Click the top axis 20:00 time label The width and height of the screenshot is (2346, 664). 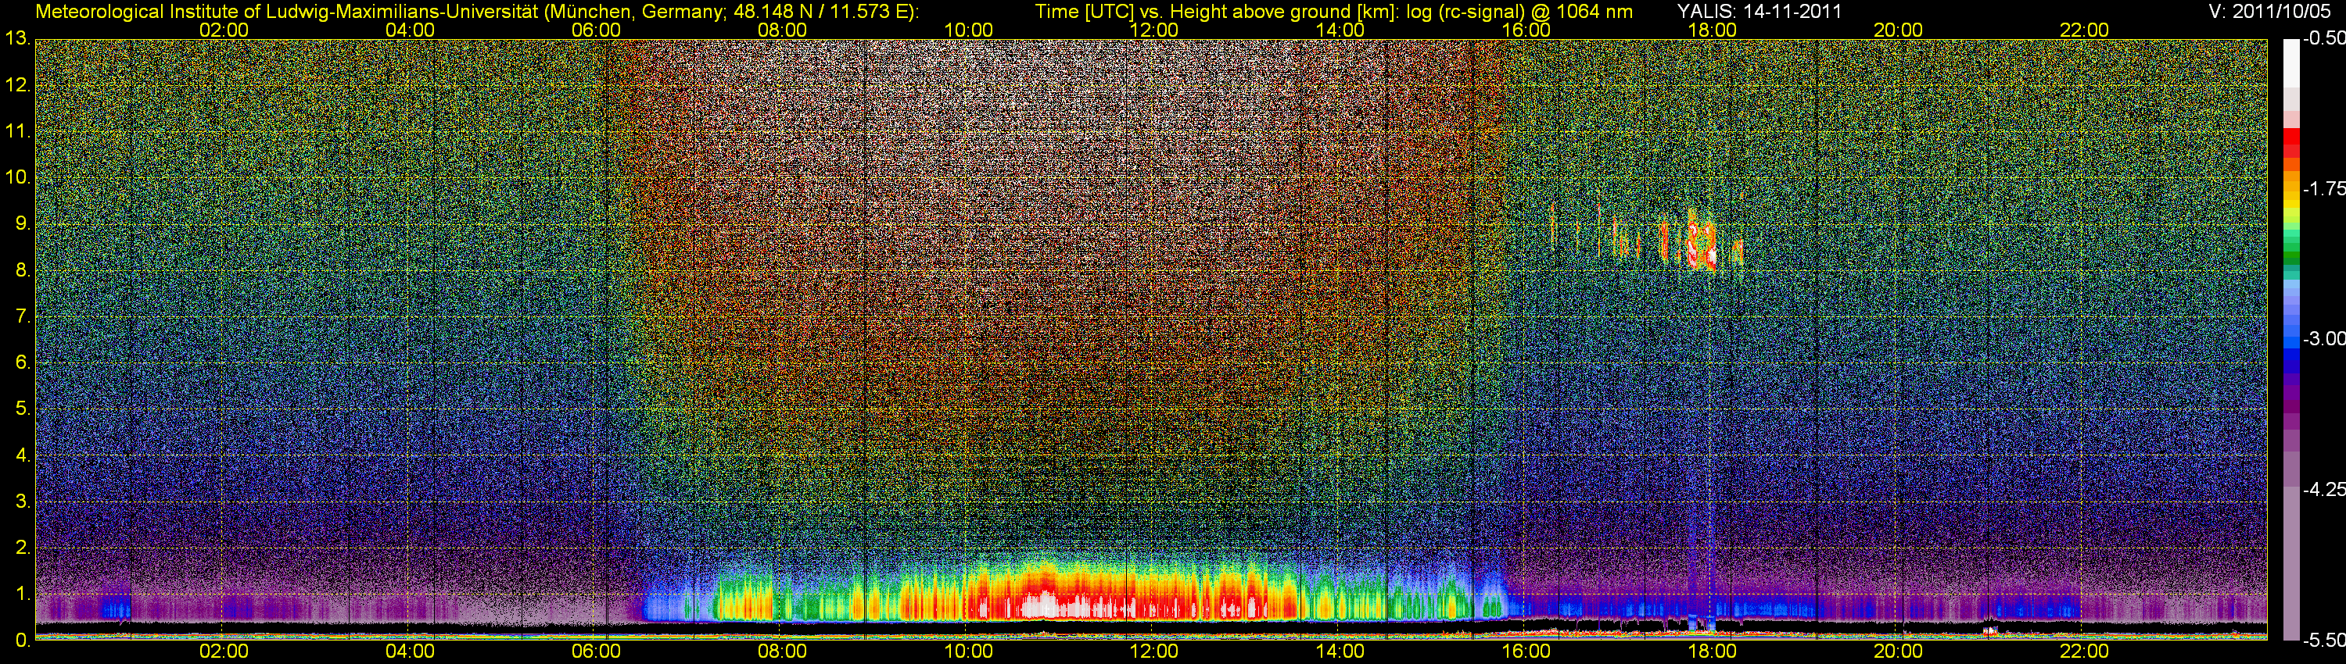point(1898,30)
